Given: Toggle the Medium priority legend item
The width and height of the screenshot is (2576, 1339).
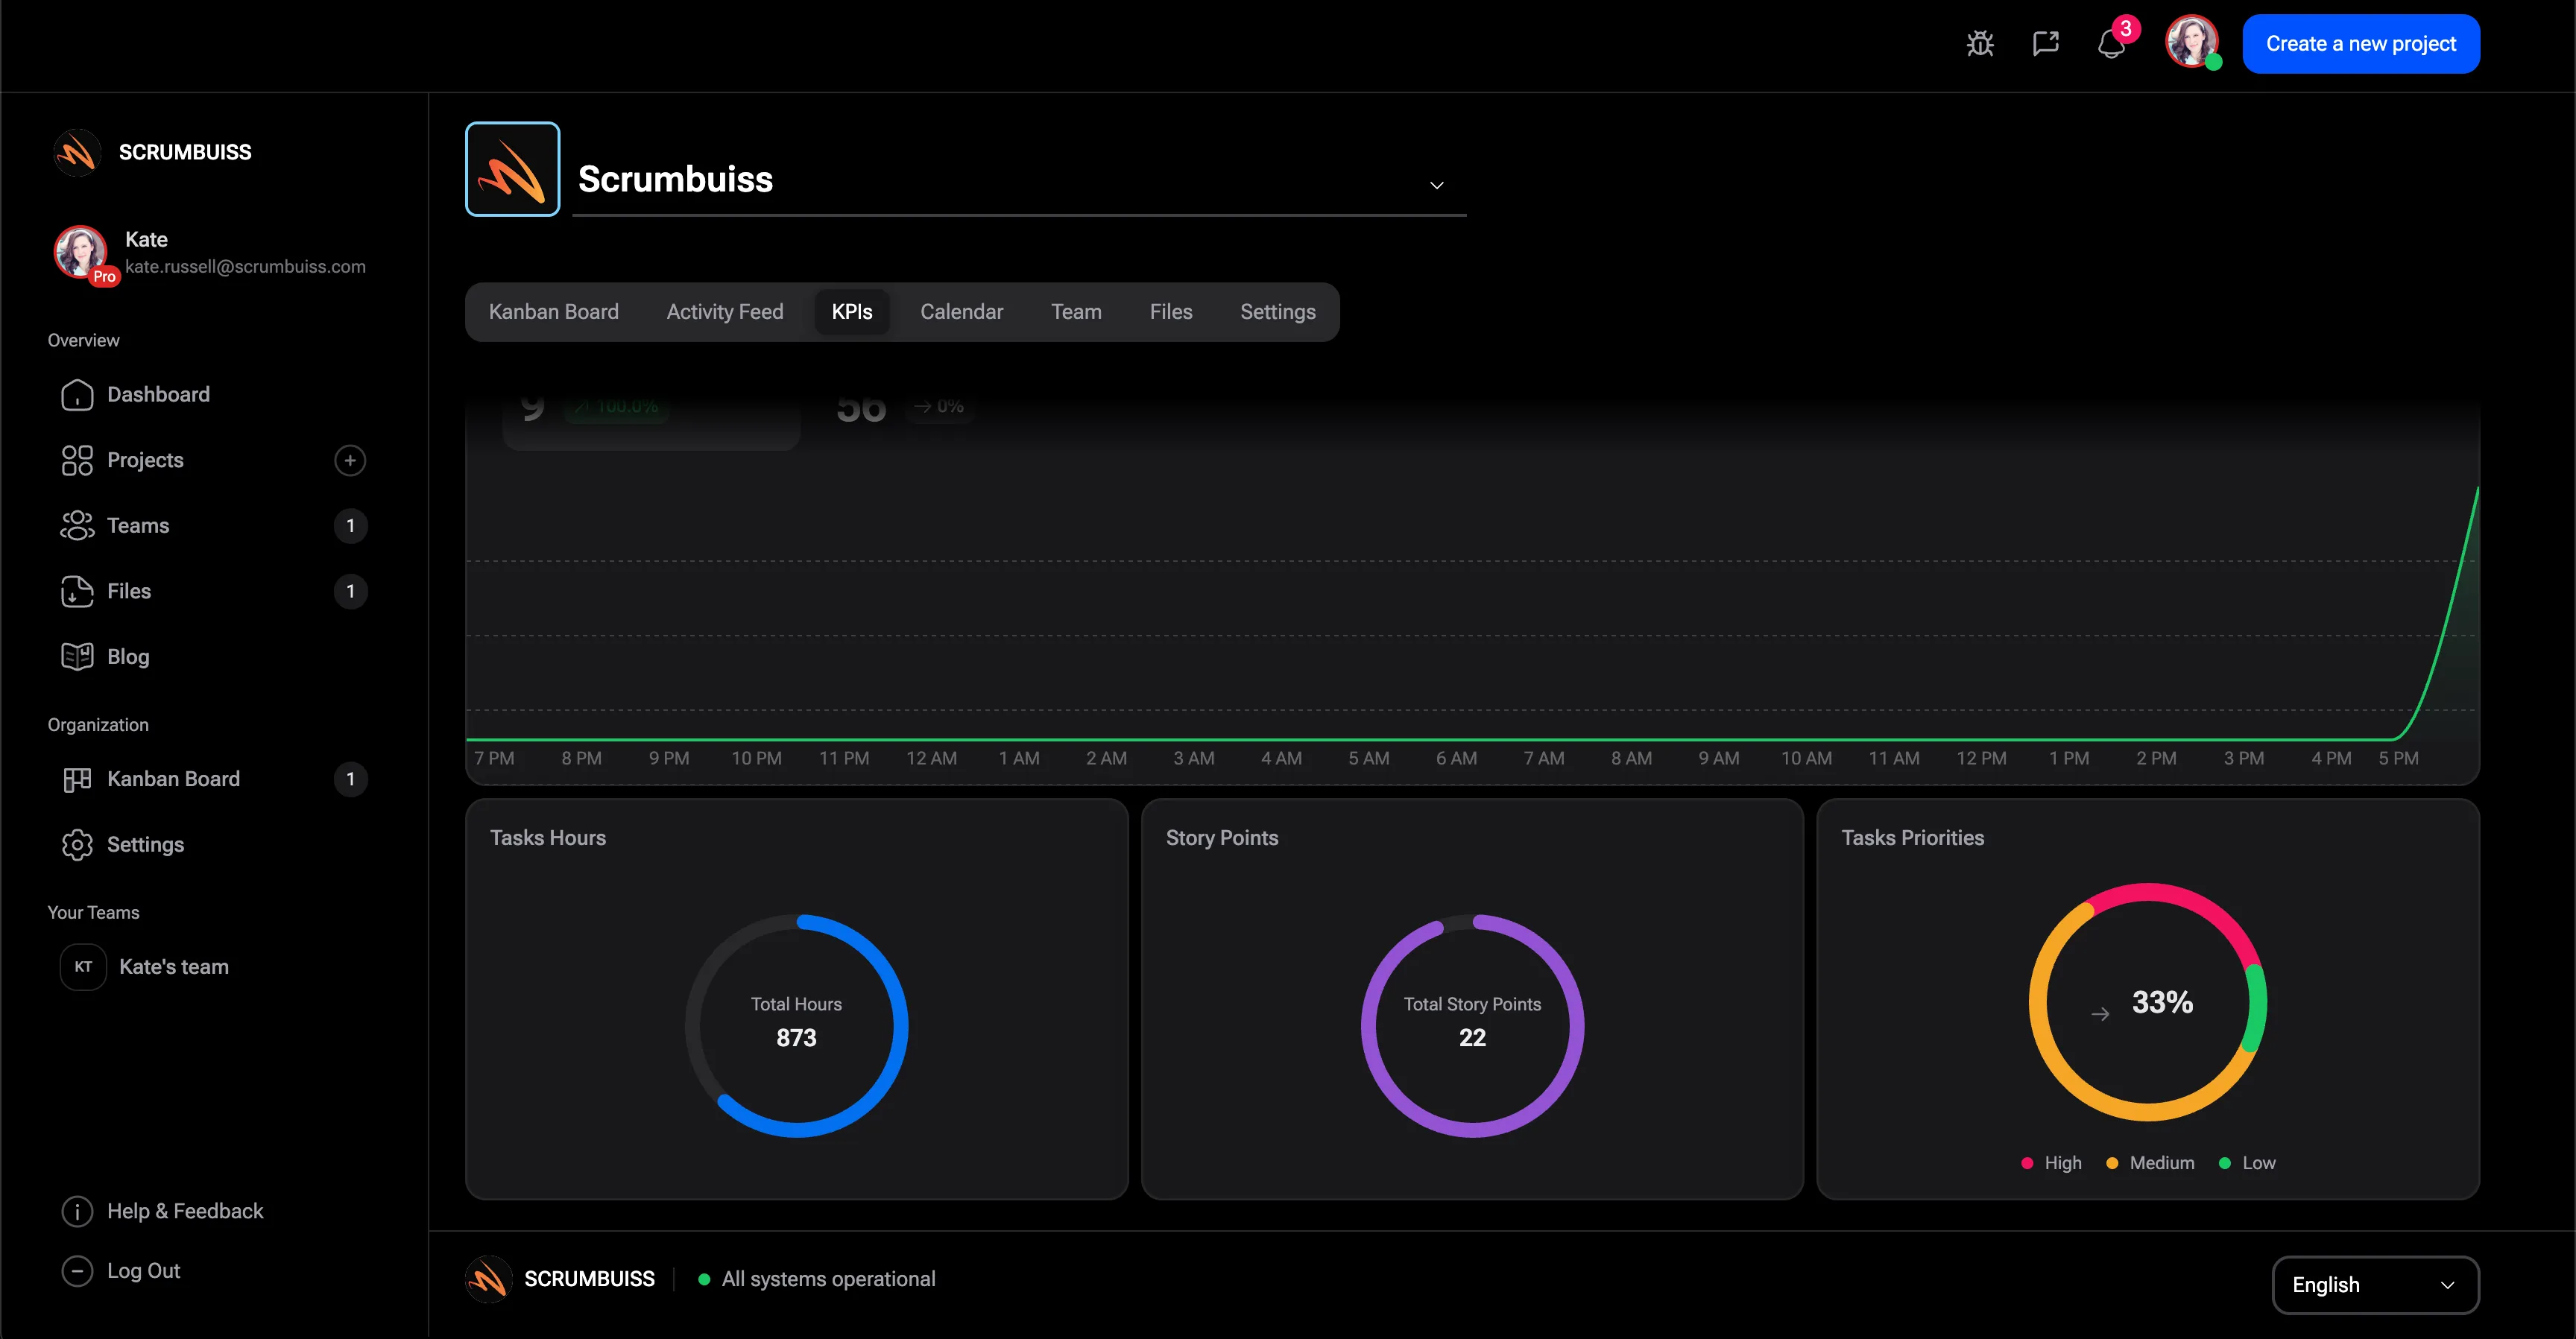Looking at the screenshot, I should pos(2150,1163).
